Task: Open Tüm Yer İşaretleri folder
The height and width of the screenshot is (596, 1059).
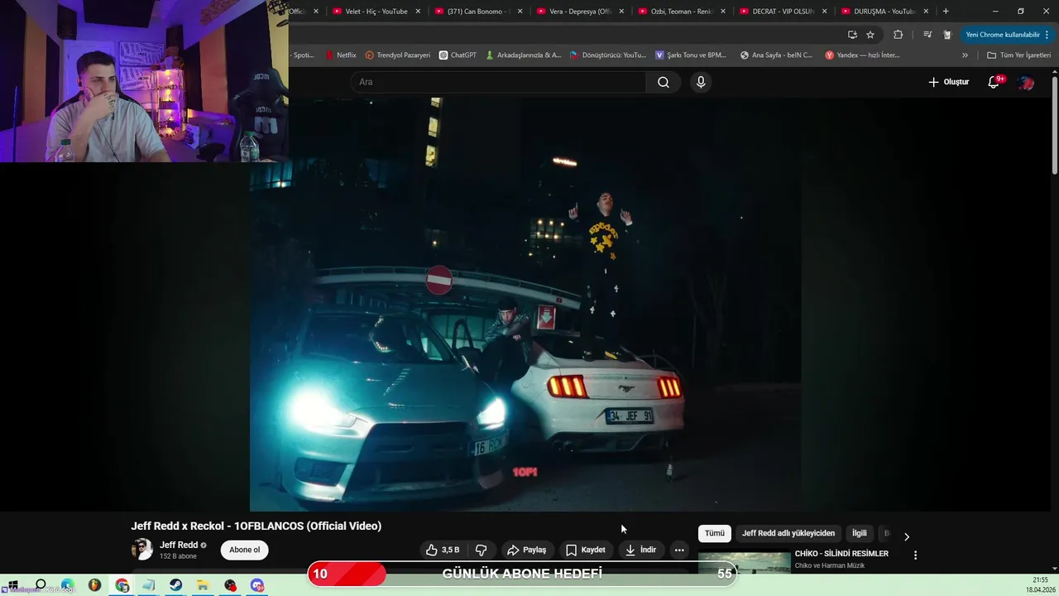Action: [1018, 55]
